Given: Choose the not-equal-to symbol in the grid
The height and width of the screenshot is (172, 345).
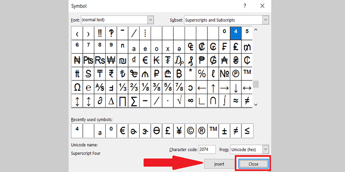Looking at the screenshot, I should (247, 101).
